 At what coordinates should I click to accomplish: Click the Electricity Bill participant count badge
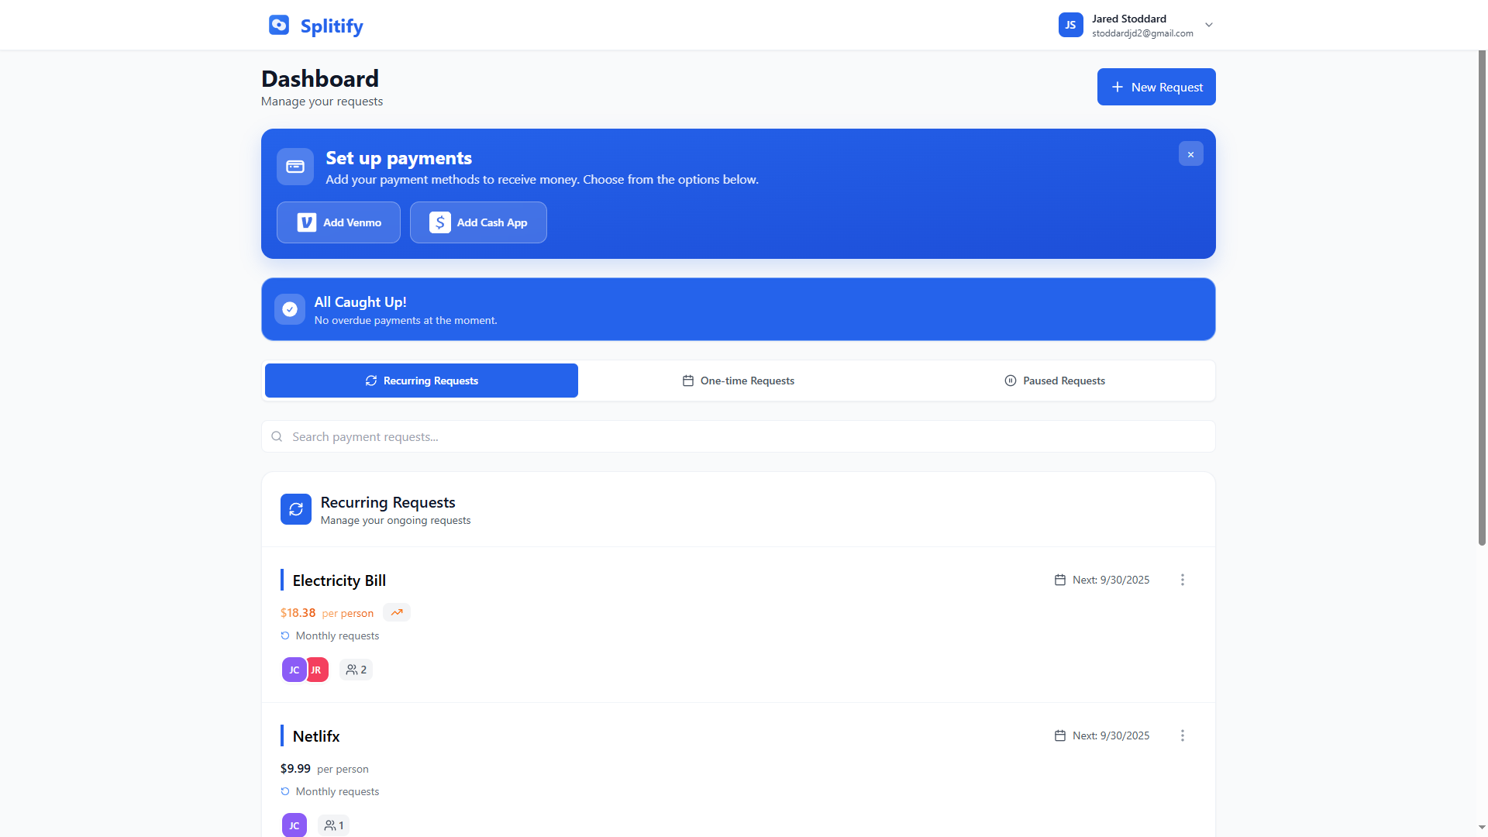[356, 670]
